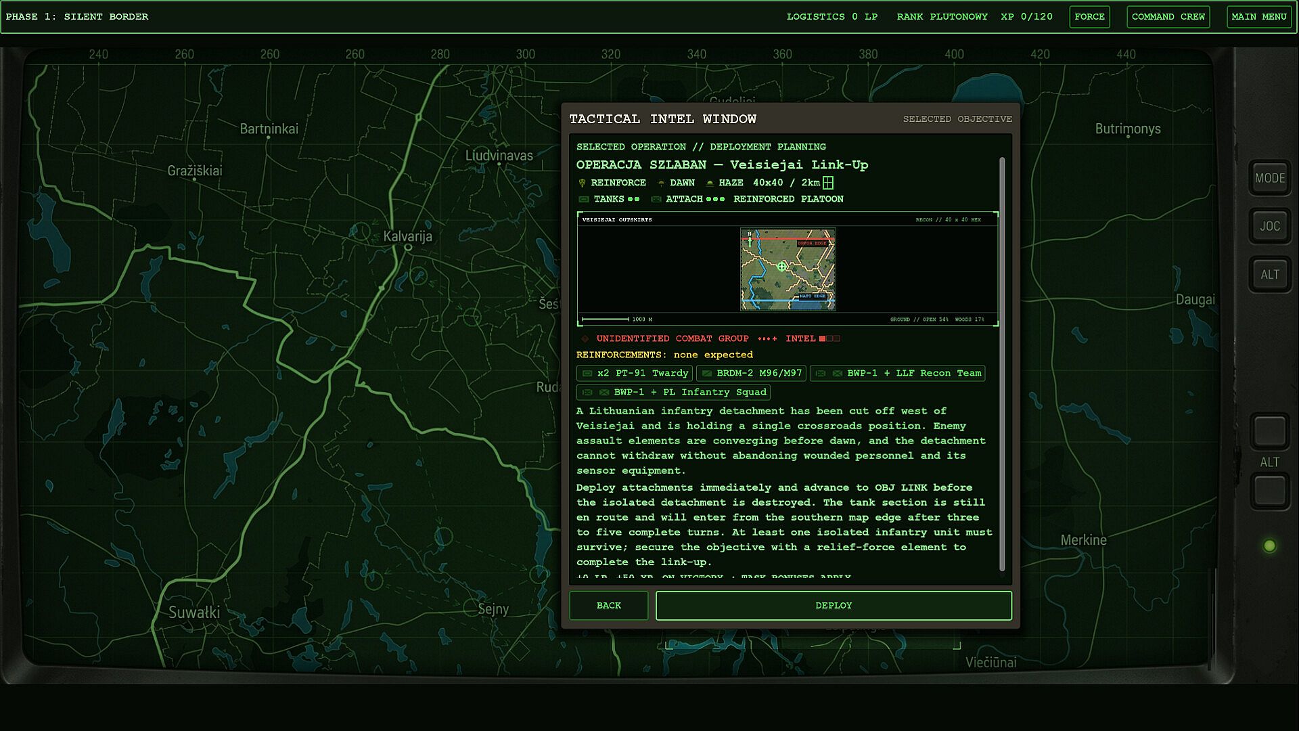This screenshot has height=731, width=1299.
Task: Click the Liudvinavas label on the map
Action: [499, 156]
